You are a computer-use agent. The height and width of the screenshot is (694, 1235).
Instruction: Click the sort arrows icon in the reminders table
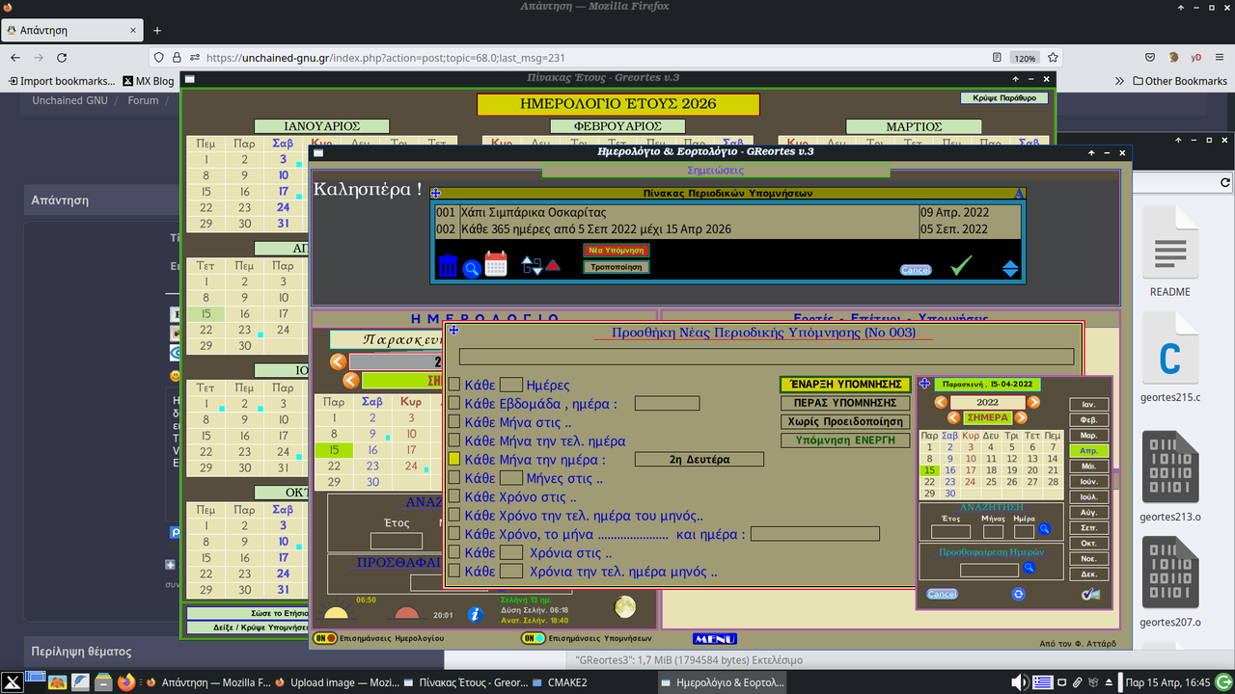point(532,265)
